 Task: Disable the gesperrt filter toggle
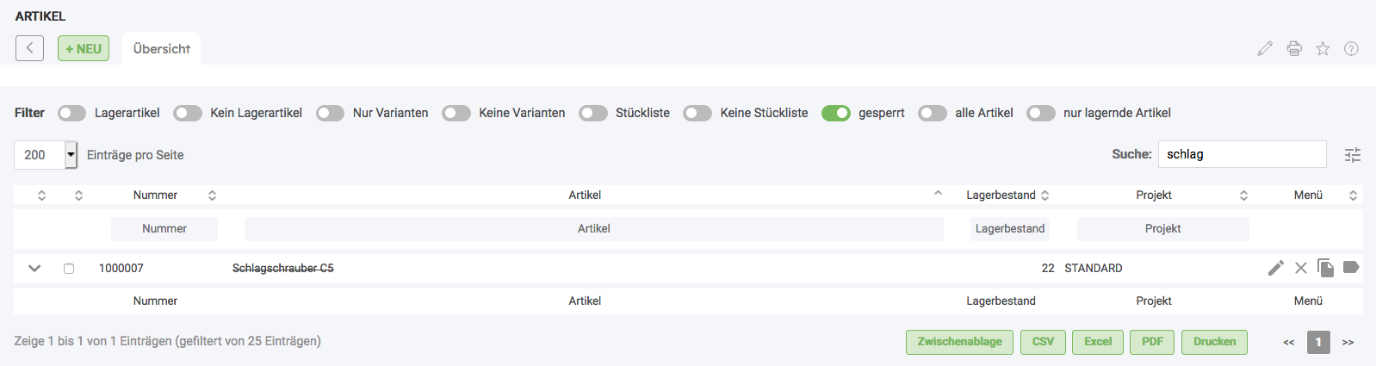[x=835, y=113]
